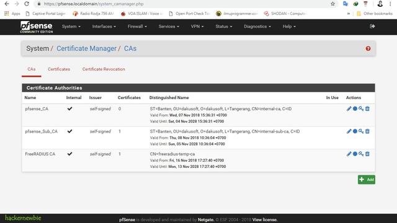Open Chrome menu with three dots
397x223 pixels.
tap(390, 4)
